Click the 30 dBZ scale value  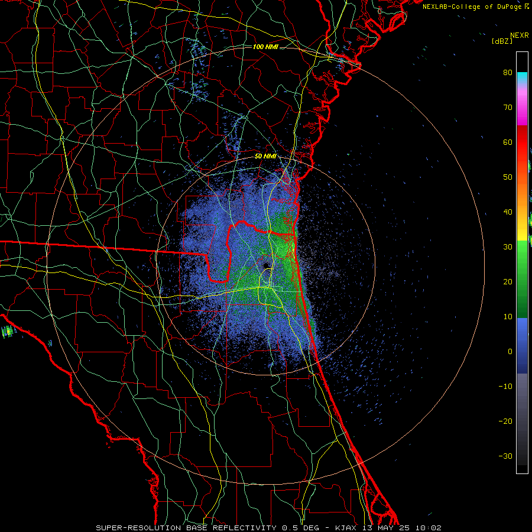pyautogui.click(x=508, y=247)
